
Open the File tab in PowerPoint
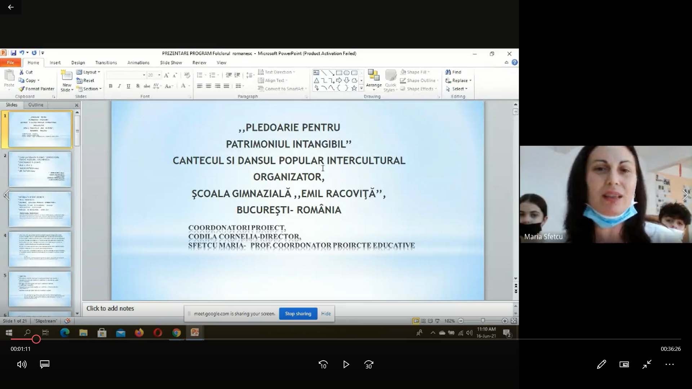(10, 63)
